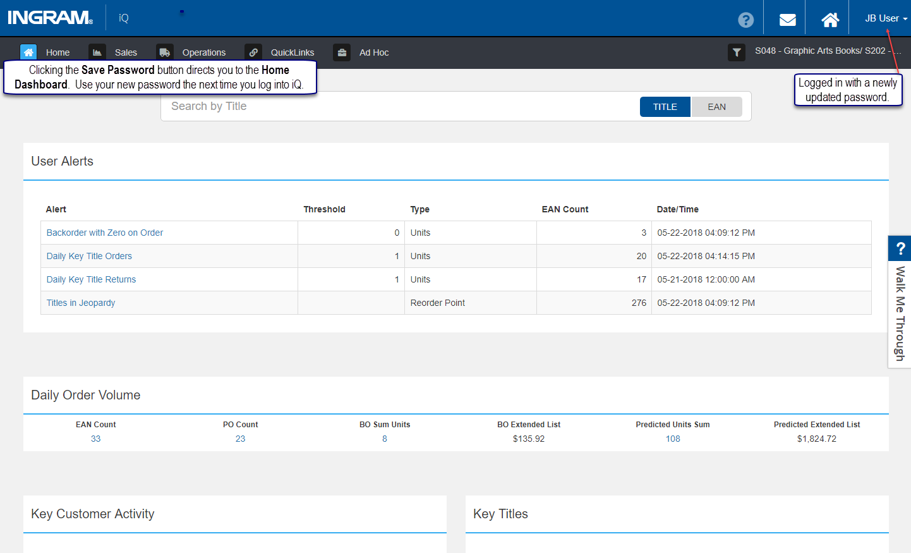Click the Operations truck icon

coord(165,52)
